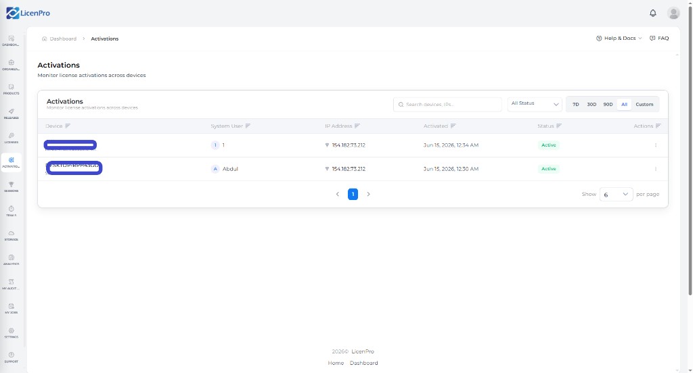Open the per page count dropdown
The height and width of the screenshot is (373, 693).
(x=616, y=194)
